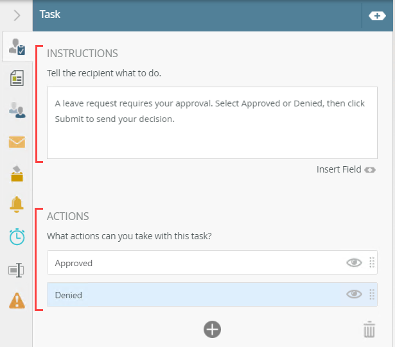Click the context browser icon in header
The width and height of the screenshot is (395, 347).
(377, 15)
